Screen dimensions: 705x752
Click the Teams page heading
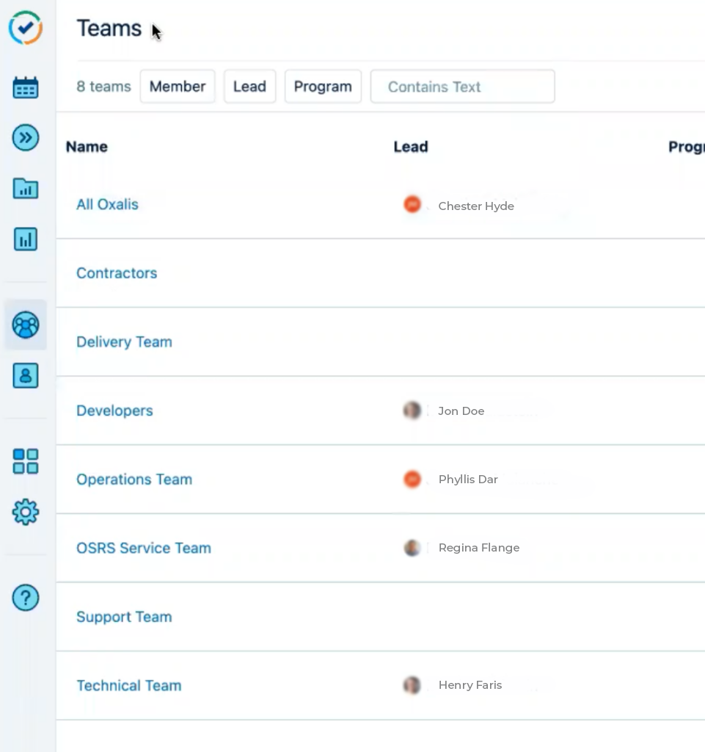tap(109, 29)
